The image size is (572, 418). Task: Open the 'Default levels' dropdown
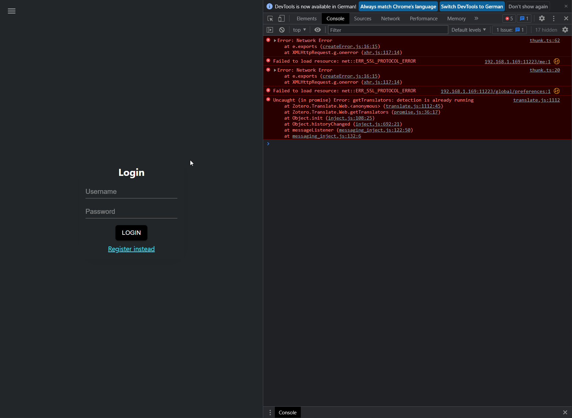[x=468, y=30]
